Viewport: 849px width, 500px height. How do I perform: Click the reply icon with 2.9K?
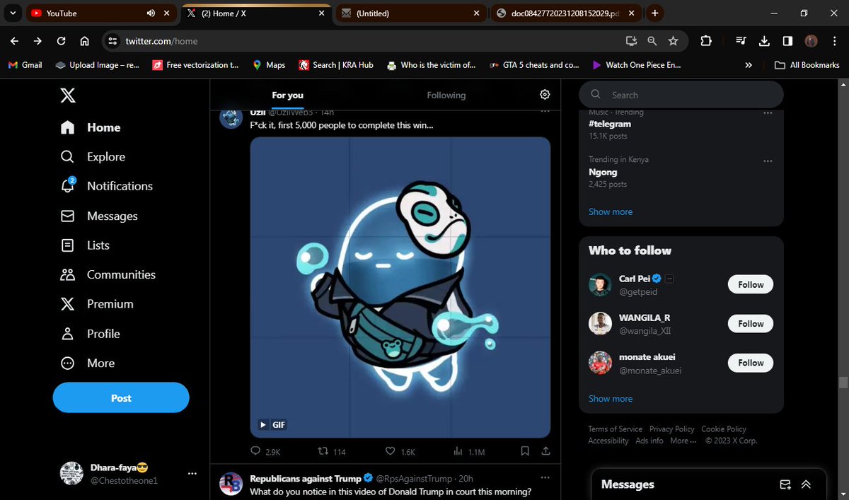255,451
